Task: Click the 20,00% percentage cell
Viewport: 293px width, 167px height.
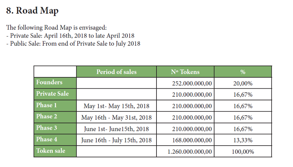Action: (243, 83)
